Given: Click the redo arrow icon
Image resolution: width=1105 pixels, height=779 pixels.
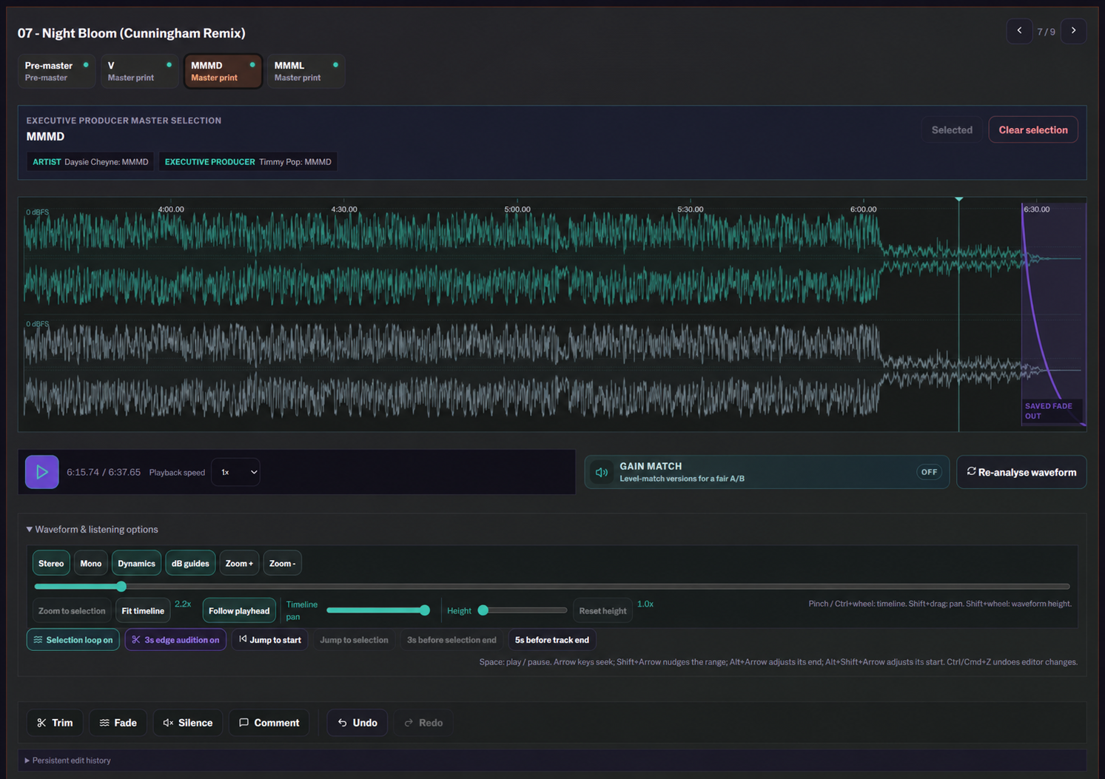Looking at the screenshot, I should 409,723.
